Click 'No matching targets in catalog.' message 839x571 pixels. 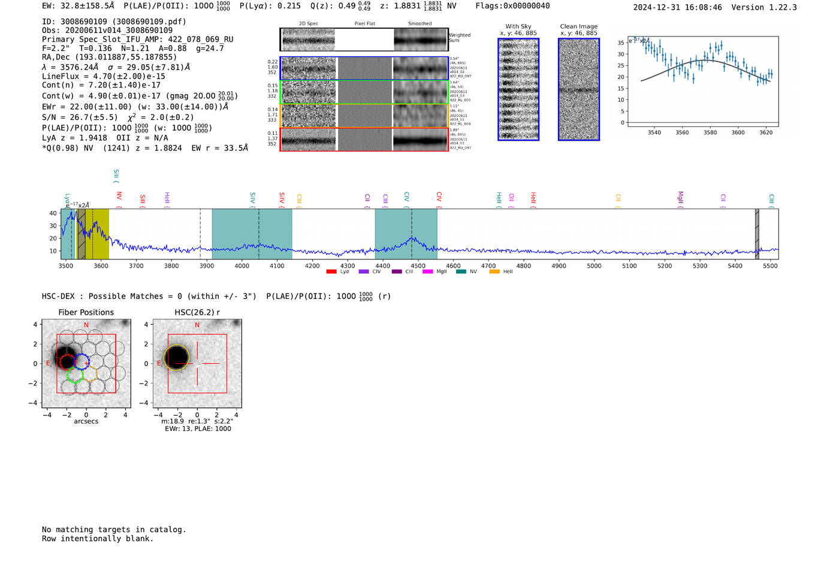114,530
